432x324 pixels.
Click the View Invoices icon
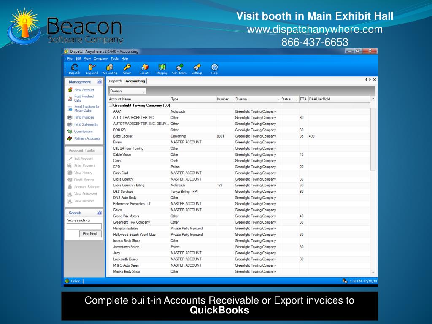pos(70,201)
